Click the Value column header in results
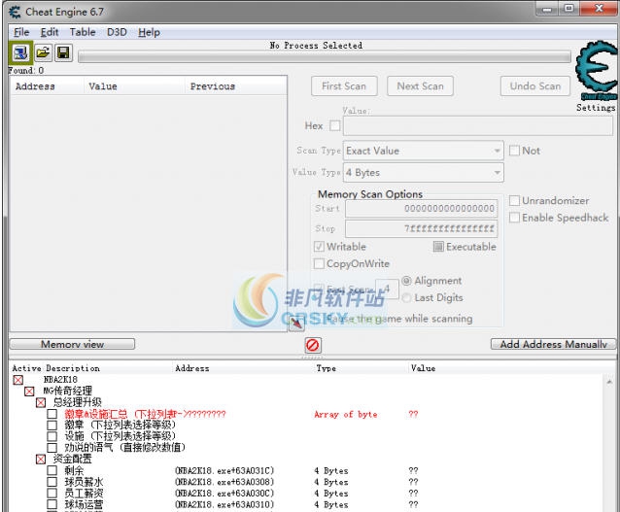Screen dimensions: 620x512 point(103,86)
